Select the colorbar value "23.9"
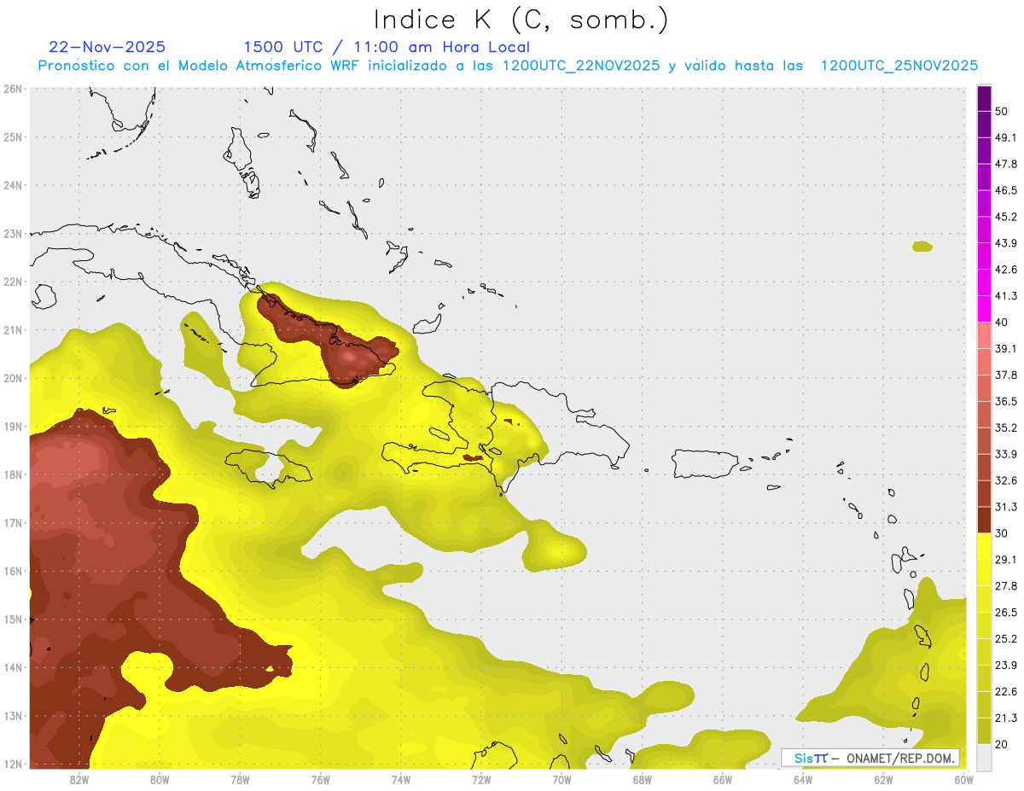This screenshot has width=1024, height=791. point(1005,666)
